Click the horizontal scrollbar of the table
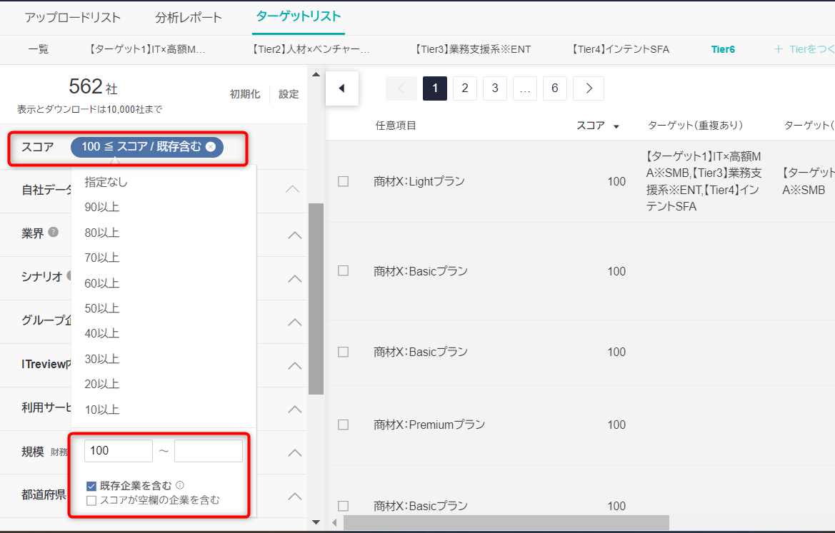 click(x=506, y=523)
